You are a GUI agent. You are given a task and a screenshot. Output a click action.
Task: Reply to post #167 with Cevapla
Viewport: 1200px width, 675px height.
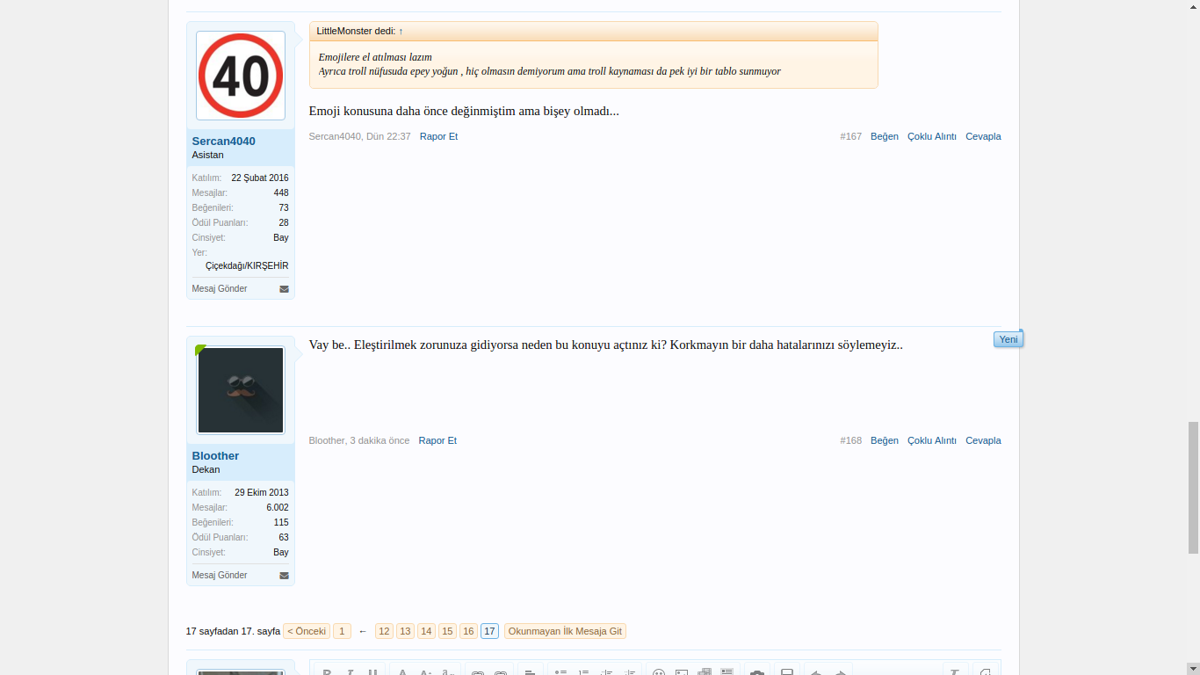pos(983,136)
